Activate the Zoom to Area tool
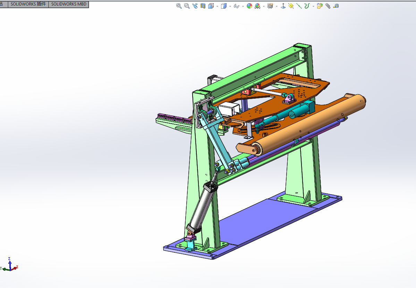The height and width of the screenshot is (288, 416). click(187, 6)
